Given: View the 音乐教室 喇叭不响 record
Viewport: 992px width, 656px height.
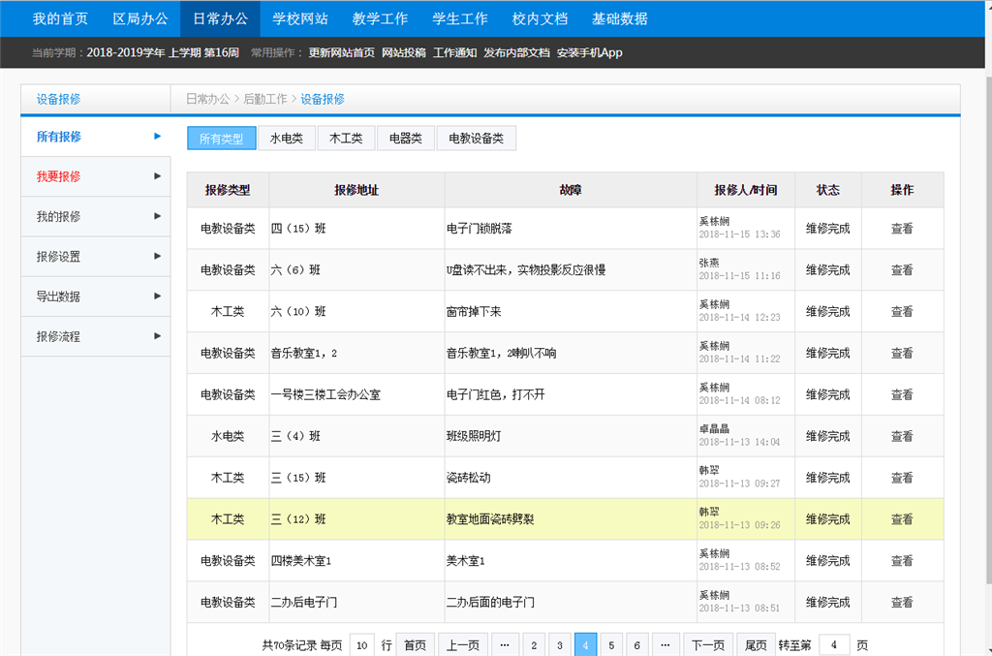Looking at the screenshot, I should [902, 353].
